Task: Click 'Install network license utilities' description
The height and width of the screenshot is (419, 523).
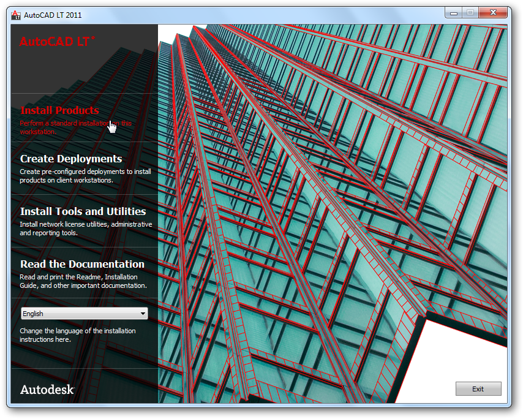Action: tap(86, 228)
